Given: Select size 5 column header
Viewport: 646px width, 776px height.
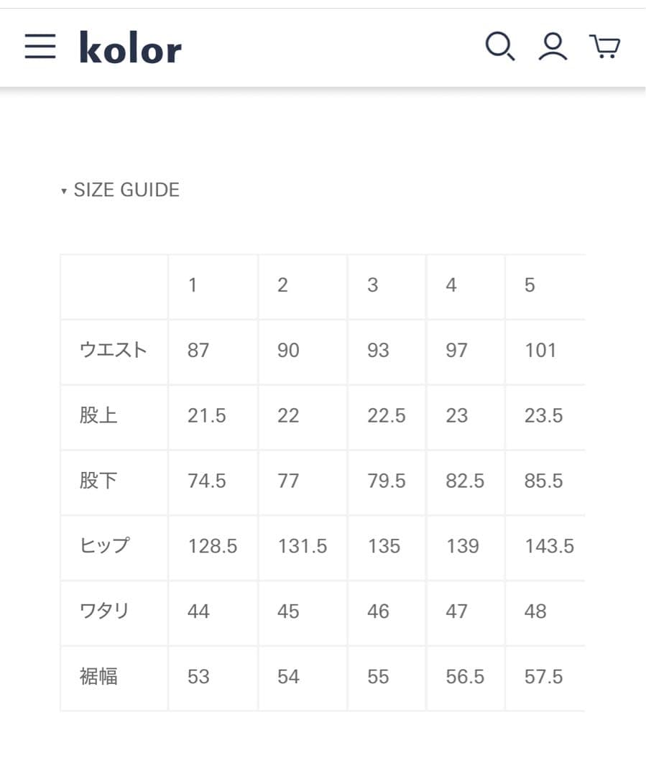Looking at the screenshot, I should point(530,285).
